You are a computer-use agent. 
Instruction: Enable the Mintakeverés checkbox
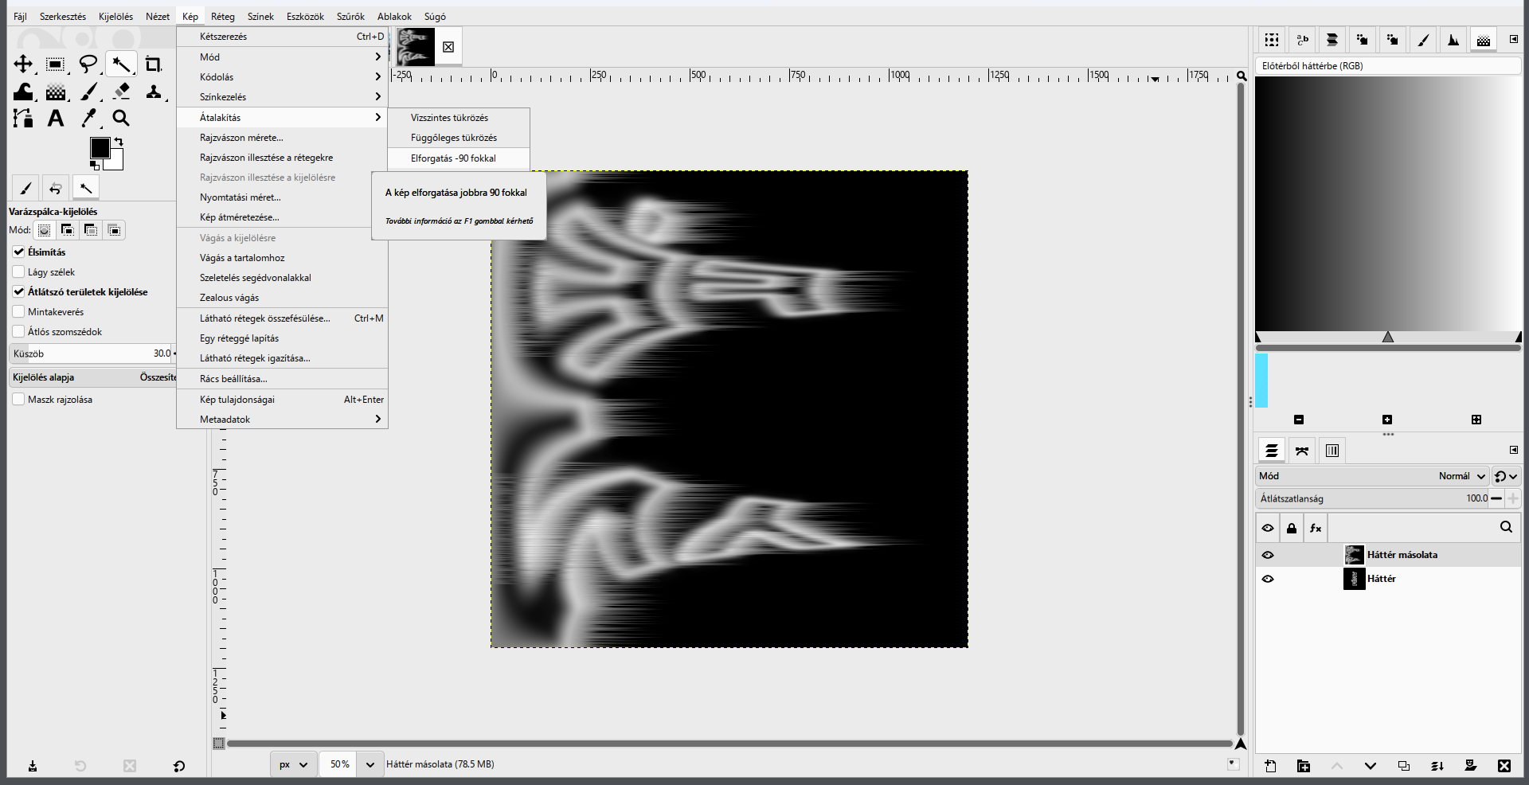18,311
